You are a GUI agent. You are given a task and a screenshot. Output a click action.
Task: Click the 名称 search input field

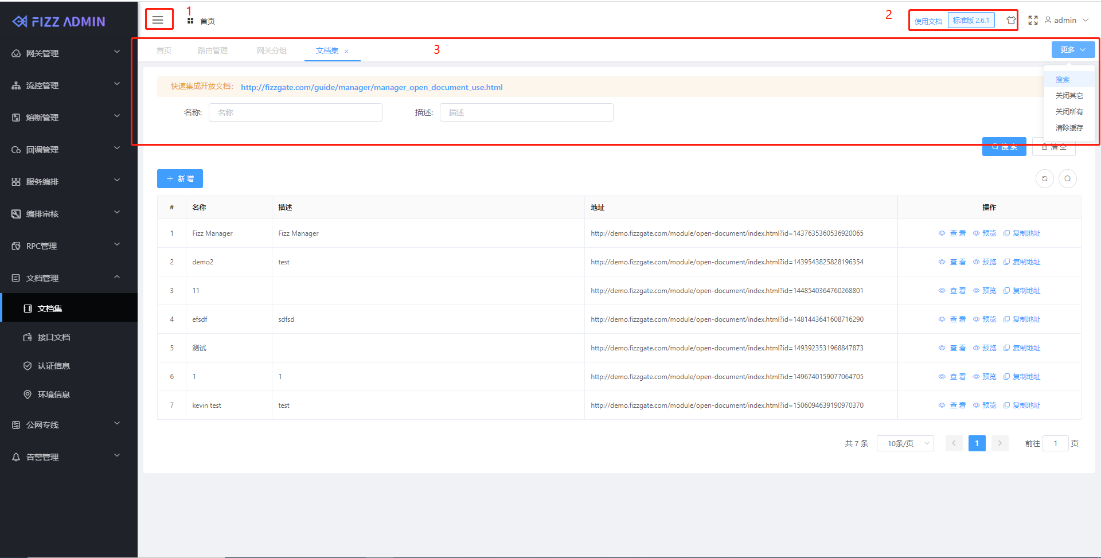click(x=295, y=112)
